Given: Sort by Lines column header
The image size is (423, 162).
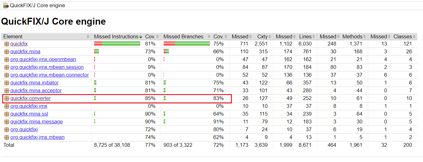Looking at the screenshot, I should click(x=307, y=37).
